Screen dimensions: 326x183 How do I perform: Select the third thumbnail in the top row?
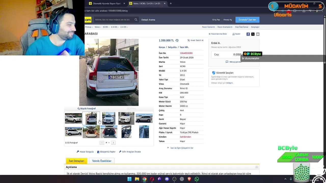(x=109, y=118)
